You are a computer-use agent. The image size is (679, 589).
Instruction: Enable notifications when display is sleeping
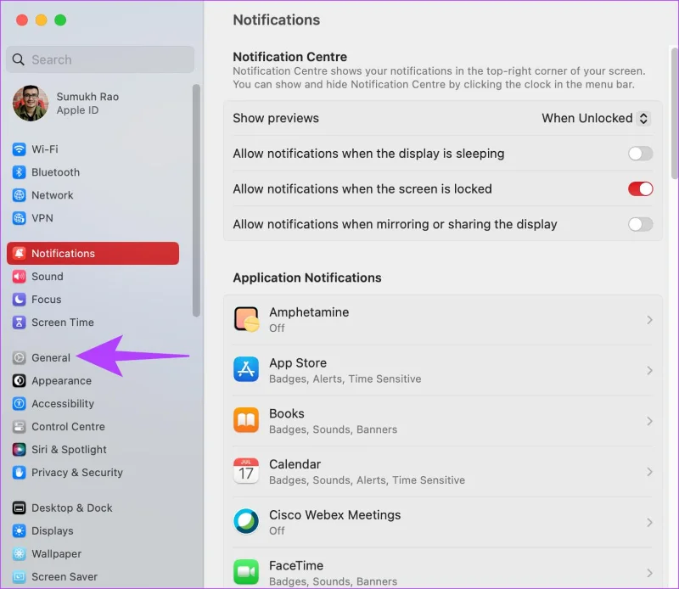641,154
